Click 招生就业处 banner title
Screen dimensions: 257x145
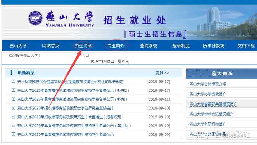click(135, 20)
